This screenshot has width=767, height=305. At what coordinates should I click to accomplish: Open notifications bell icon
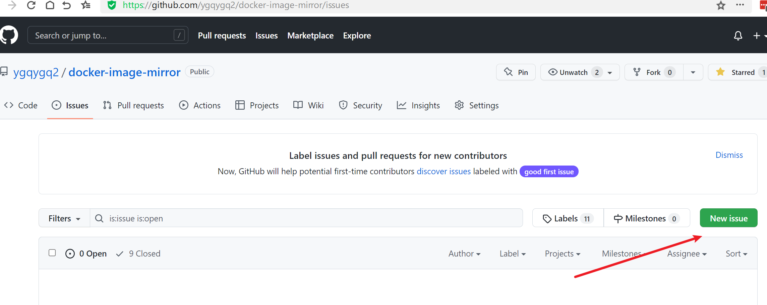(x=738, y=35)
